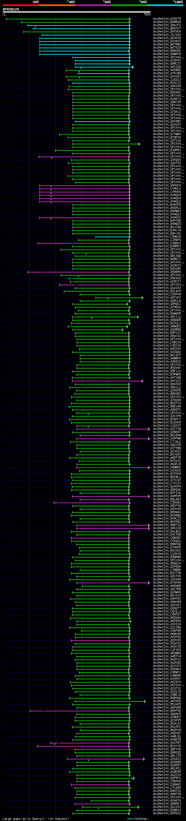This screenshot has height=821, width=186.
Task: Click query end position label 558
Action: point(147,14)
